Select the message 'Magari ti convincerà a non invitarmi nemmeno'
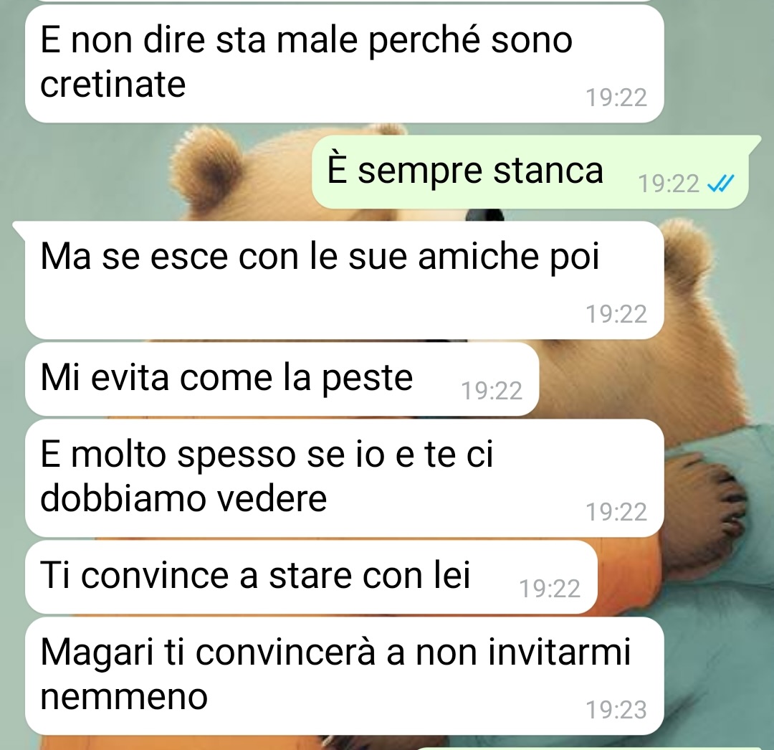This screenshot has width=774, height=750. pos(345,676)
